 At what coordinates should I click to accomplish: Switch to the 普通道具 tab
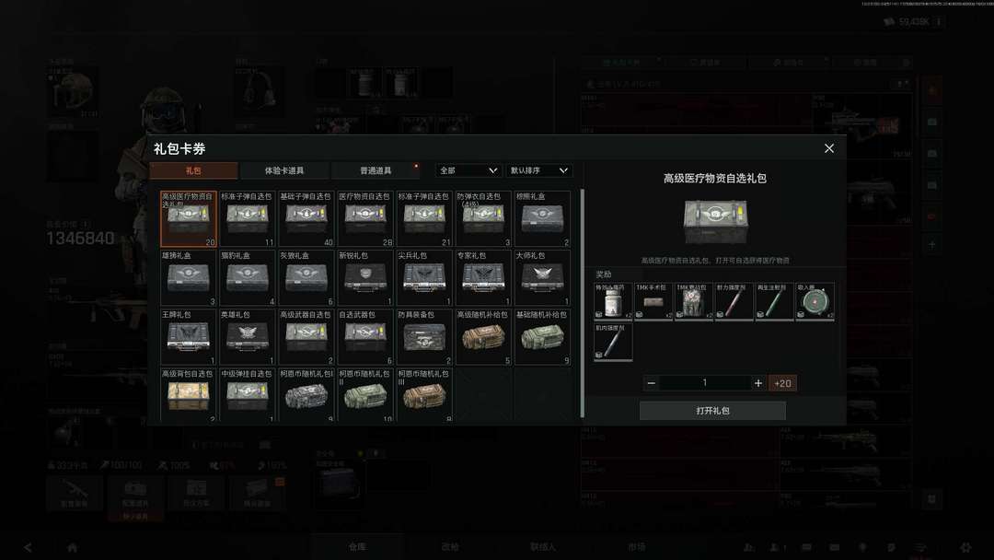[375, 170]
